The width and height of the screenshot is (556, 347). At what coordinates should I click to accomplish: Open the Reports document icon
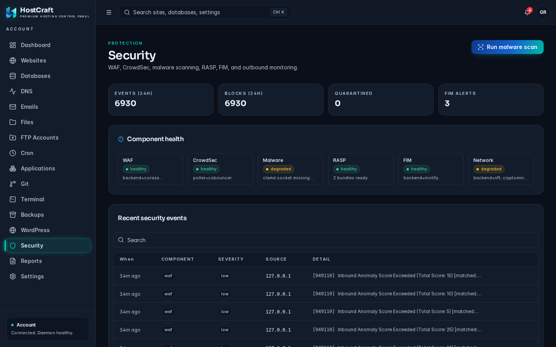pos(13,261)
